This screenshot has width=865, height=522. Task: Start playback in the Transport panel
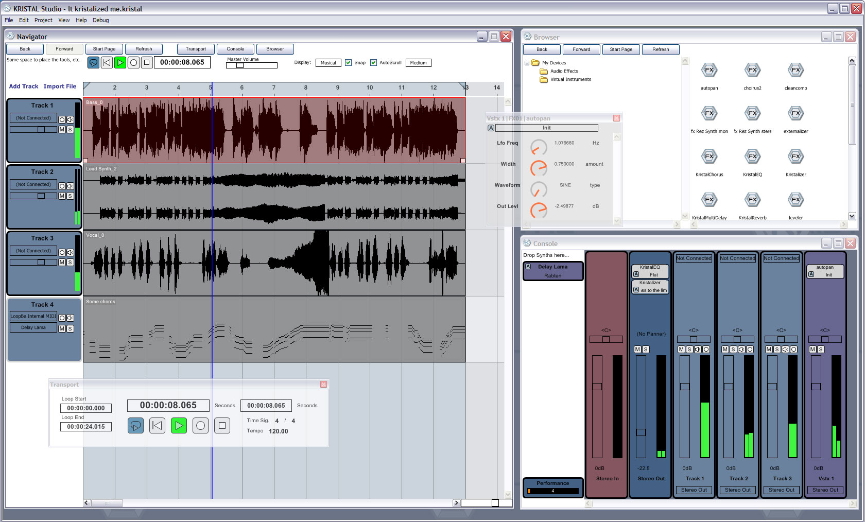[179, 426]
